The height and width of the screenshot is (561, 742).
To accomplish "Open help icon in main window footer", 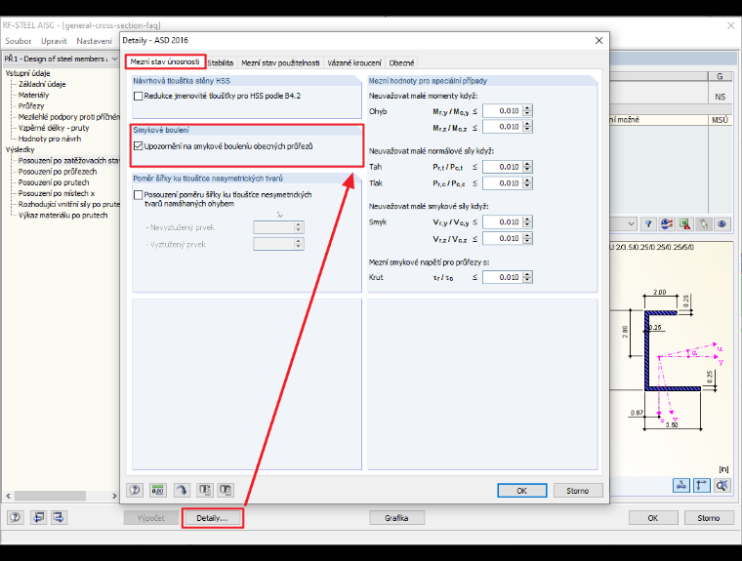I will 16,517.
